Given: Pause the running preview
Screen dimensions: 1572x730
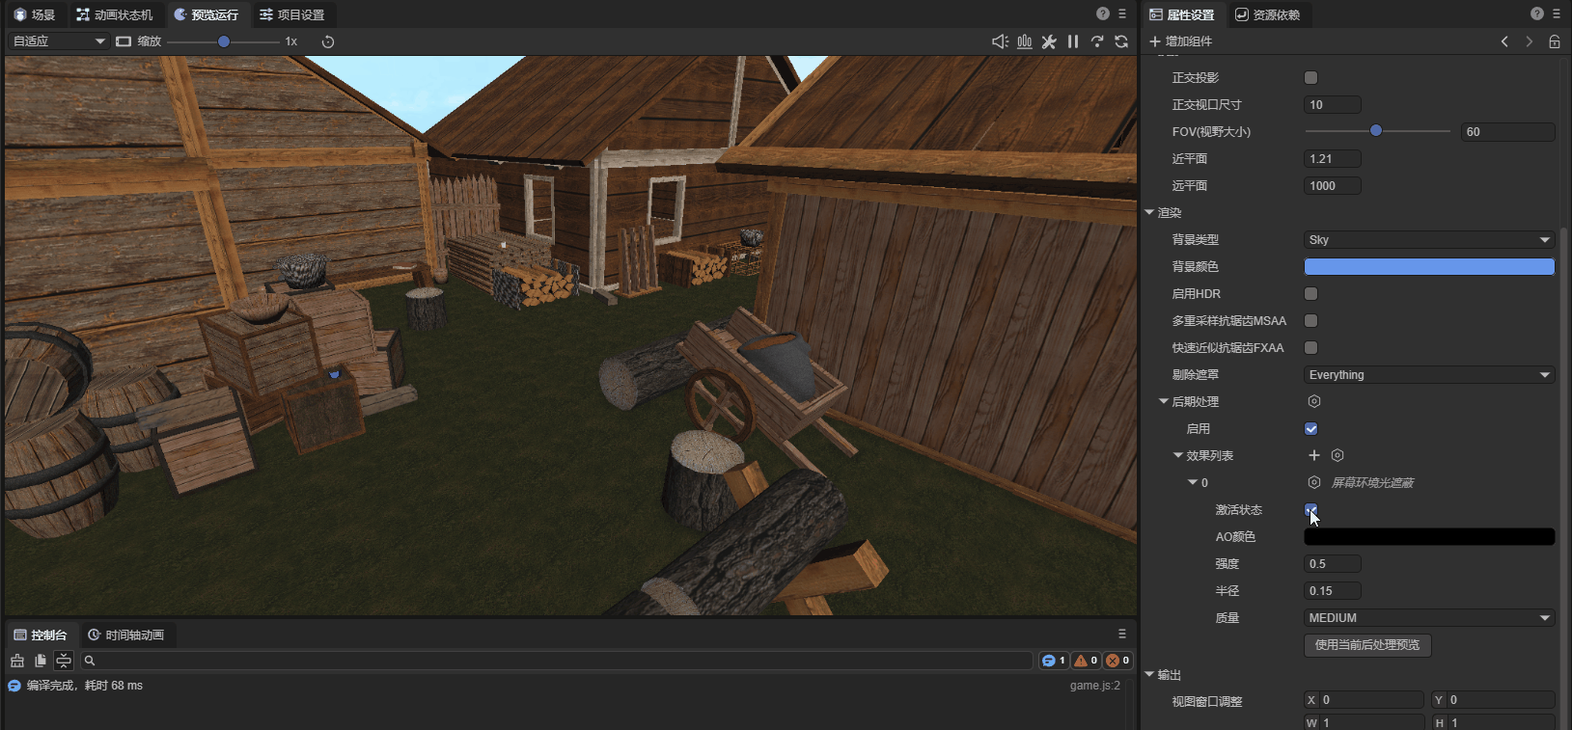Looking at the screenshot, I should coord(1073,41).
